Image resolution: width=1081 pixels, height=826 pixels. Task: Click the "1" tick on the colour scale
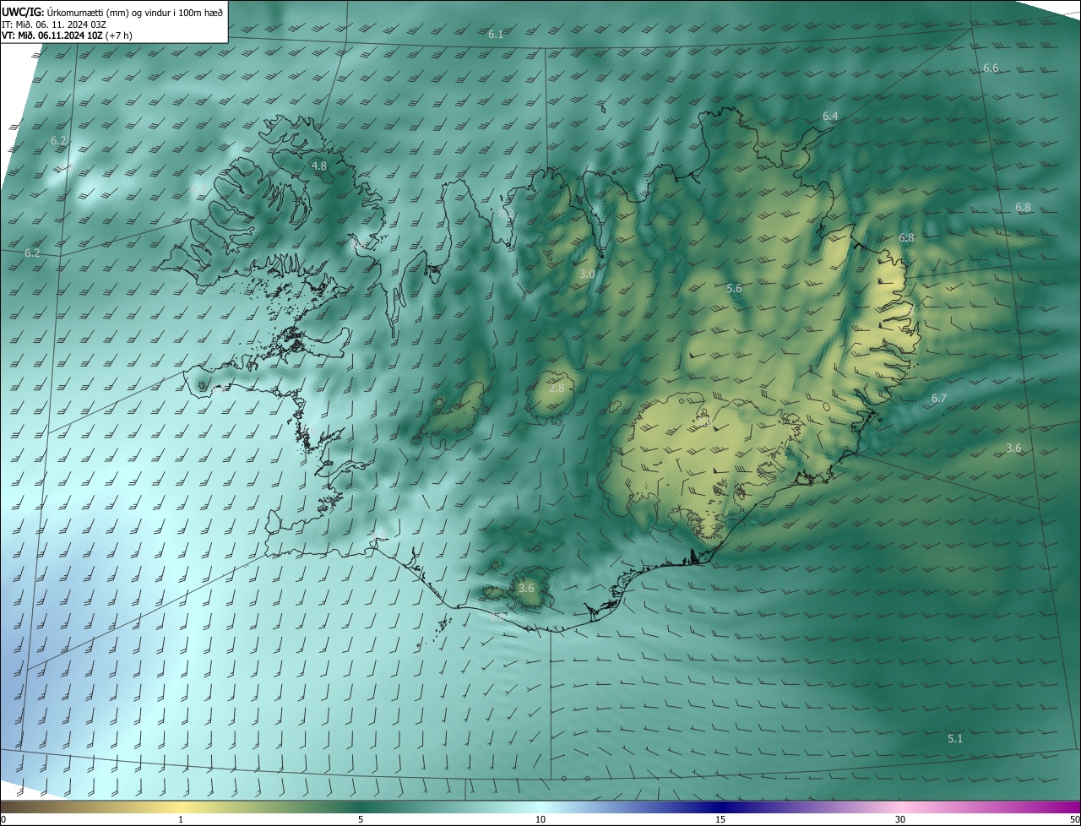point(181,819)
